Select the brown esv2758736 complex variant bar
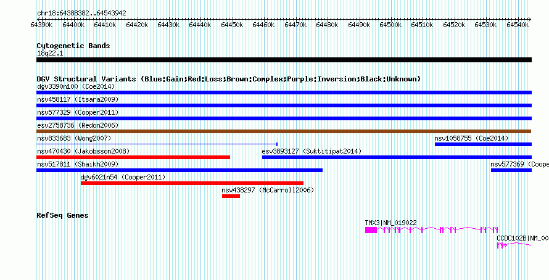549x280 pixels. 284,131
